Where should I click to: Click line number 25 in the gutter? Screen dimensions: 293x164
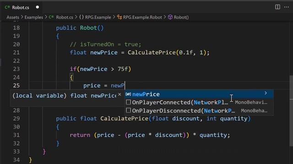tap(16, 85)
